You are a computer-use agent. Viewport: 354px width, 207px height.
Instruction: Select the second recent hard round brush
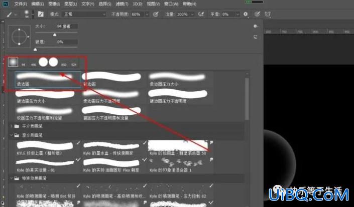53,62
